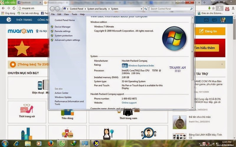Open Windows Update link
The width and height of the screenshot is (236, 147).
pos(63,97)
